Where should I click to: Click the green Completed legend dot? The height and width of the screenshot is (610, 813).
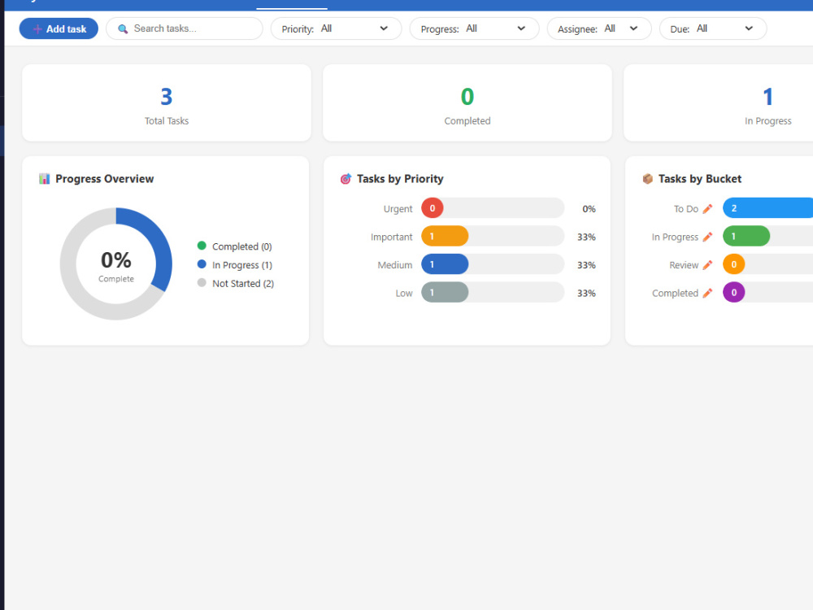click(x=202, y=246)
